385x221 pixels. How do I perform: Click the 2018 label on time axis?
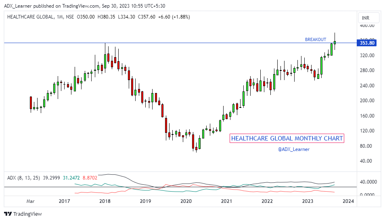(105, 201)
